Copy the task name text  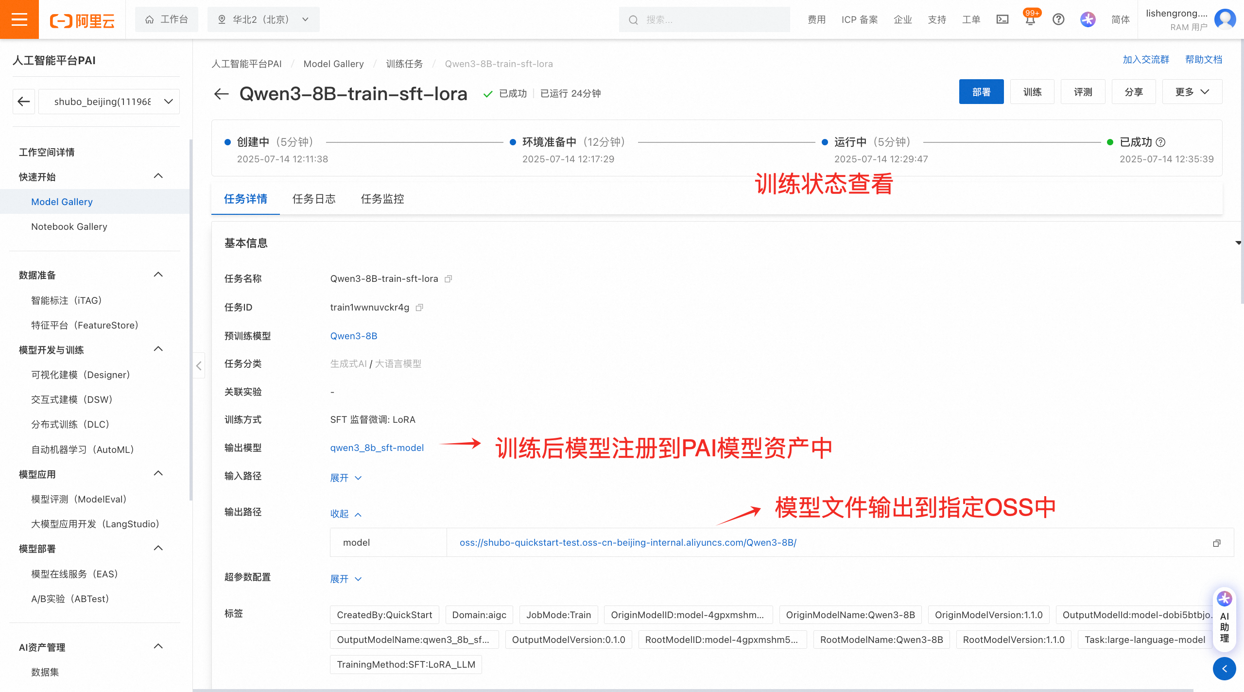(449, 278)
